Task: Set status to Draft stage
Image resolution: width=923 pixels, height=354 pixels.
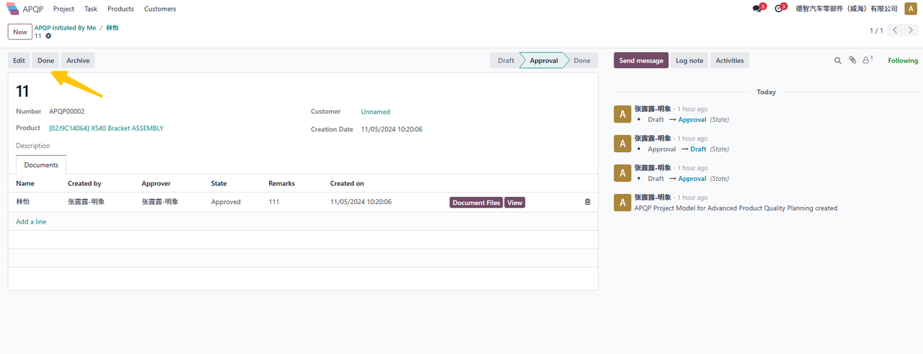Action: (x=505, y=61)
